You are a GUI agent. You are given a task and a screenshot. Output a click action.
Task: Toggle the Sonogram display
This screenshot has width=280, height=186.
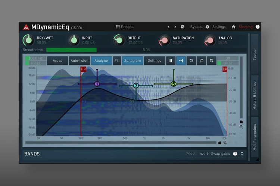point(133,61)
